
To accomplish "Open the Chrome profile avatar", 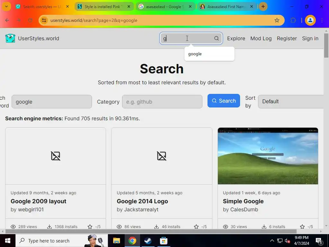I will [310, 20].
